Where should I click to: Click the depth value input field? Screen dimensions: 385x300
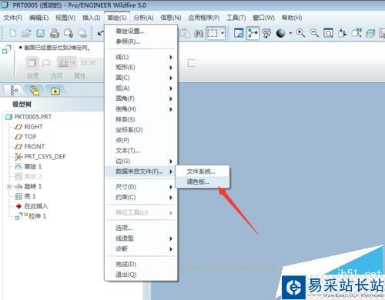(x=91, y=63)
